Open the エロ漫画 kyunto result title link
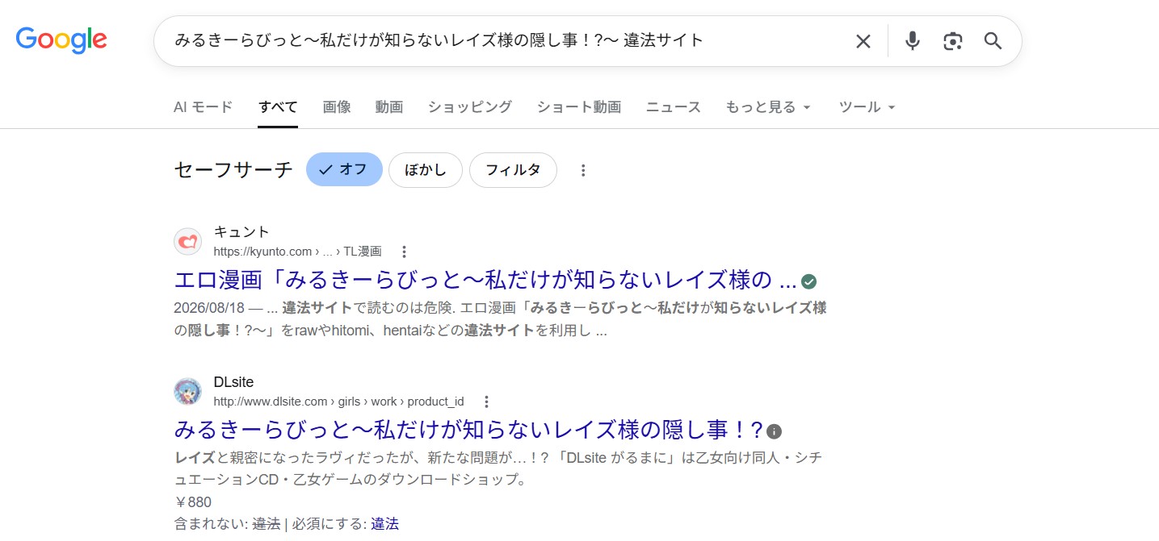1159x541 pixels. pos(485,281)
